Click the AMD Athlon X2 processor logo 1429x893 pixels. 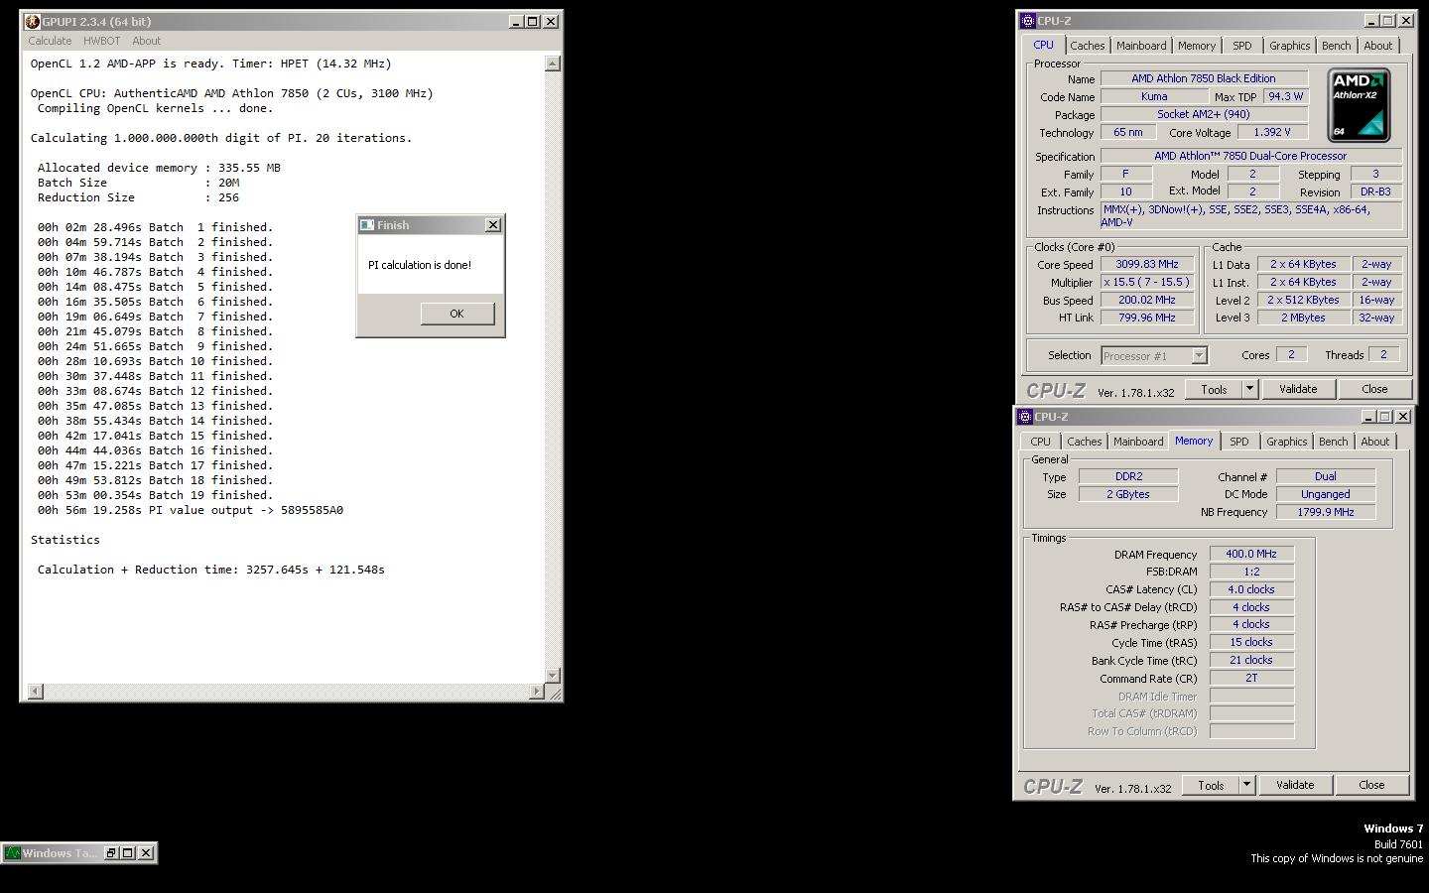point(1360,105)
